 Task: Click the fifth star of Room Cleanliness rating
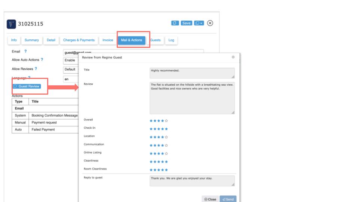coord(166,170)
